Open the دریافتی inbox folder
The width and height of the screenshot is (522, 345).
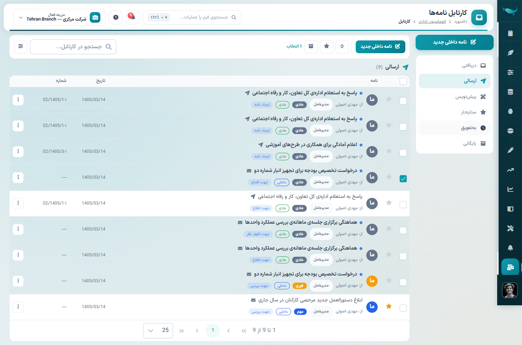[455, 65]
